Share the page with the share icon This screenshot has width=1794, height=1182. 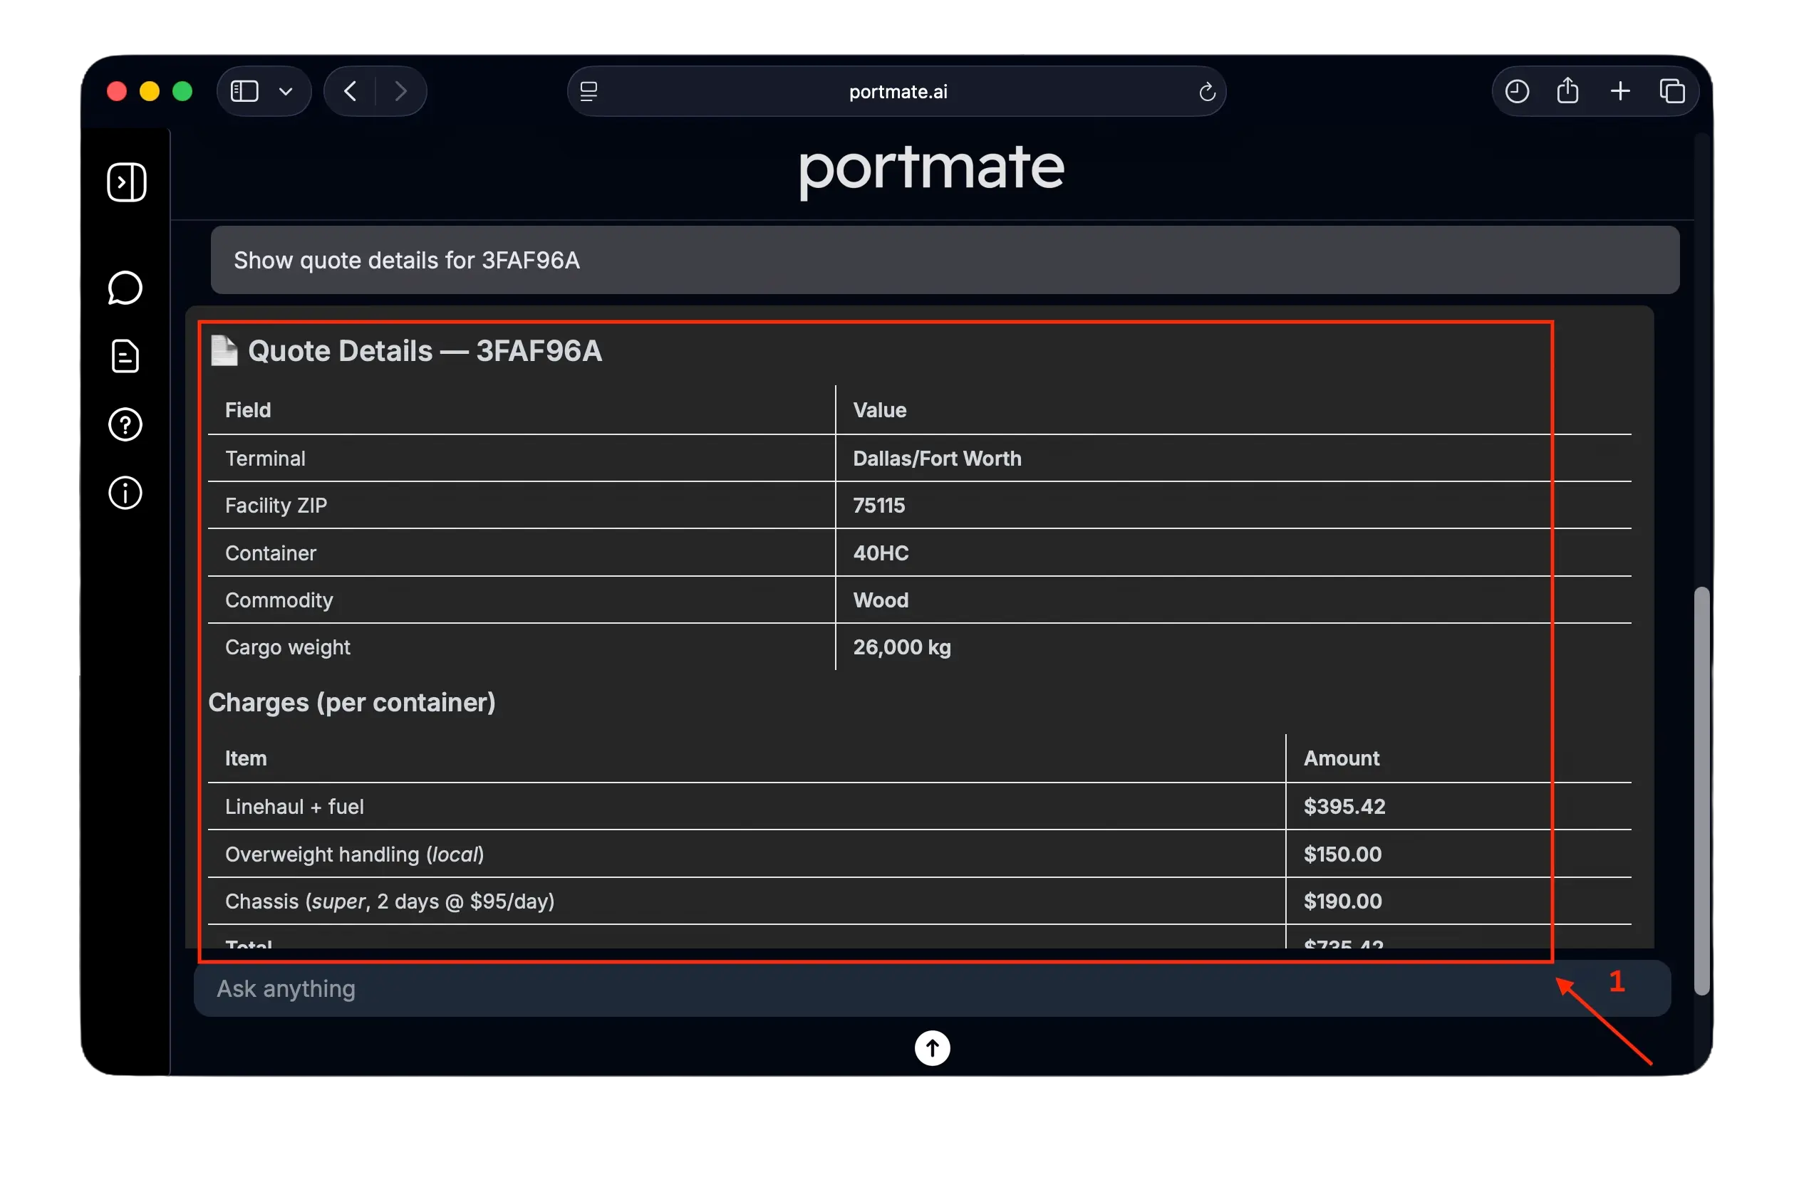click(x=1567, y=90)
